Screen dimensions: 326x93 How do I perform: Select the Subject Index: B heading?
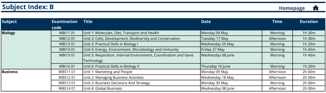click(x=28, y=7)
